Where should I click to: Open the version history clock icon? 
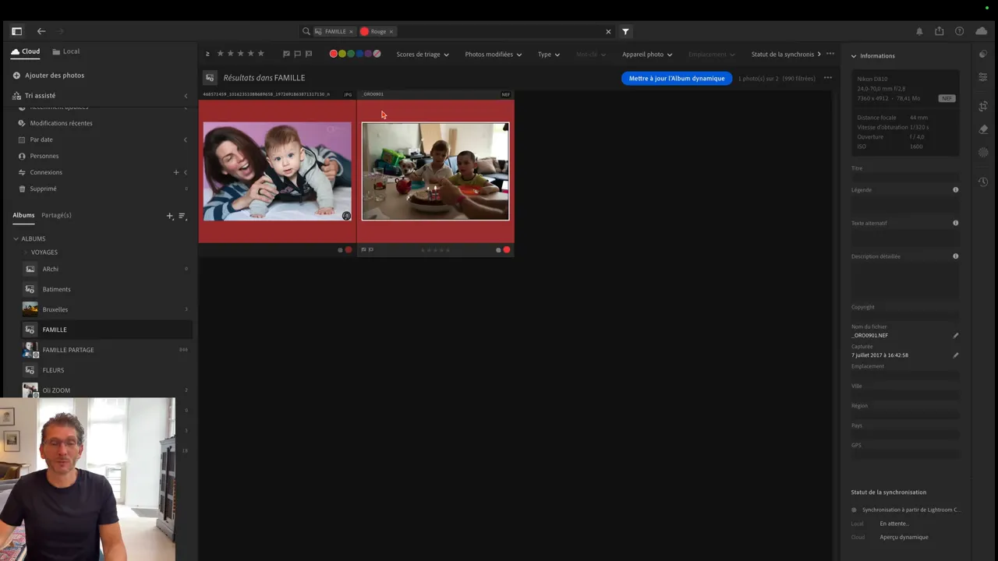983,182
